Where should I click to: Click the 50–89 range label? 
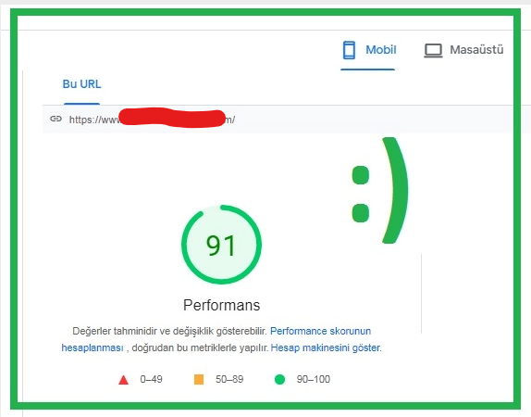coord(229,379)
